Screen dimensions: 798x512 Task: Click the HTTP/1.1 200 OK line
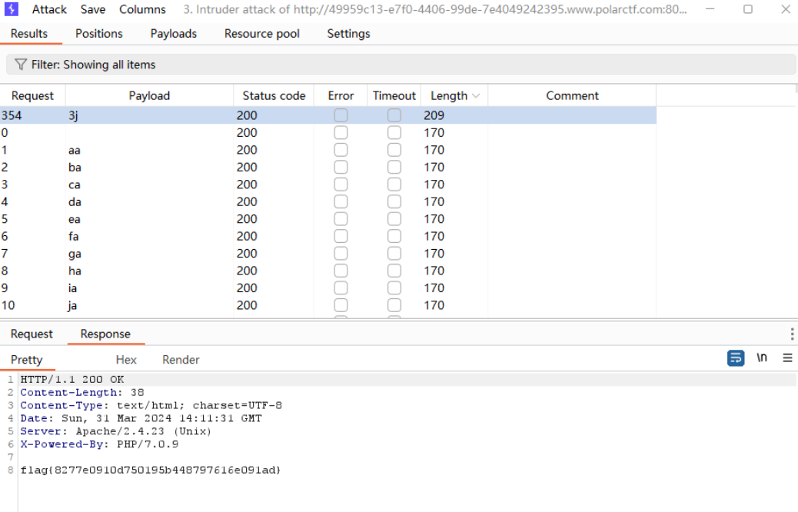pyautogui.click(x=72, y=379)
